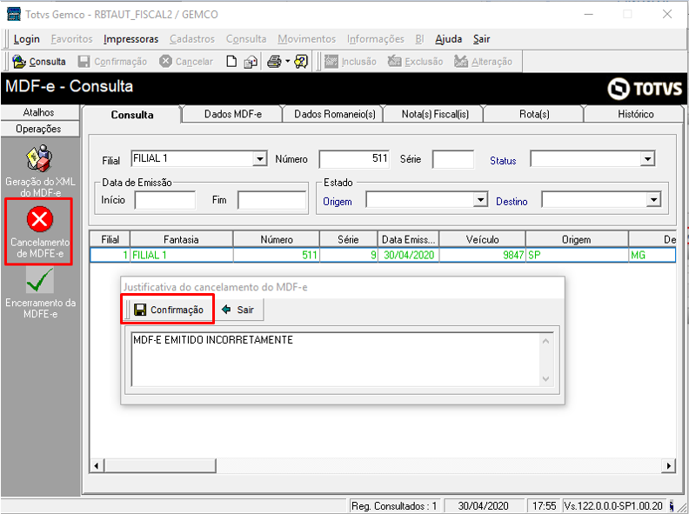This screenshot has height=514, width=689.
Task: Select the FILIAL 1 cell in results
Action: pos(182,255)
